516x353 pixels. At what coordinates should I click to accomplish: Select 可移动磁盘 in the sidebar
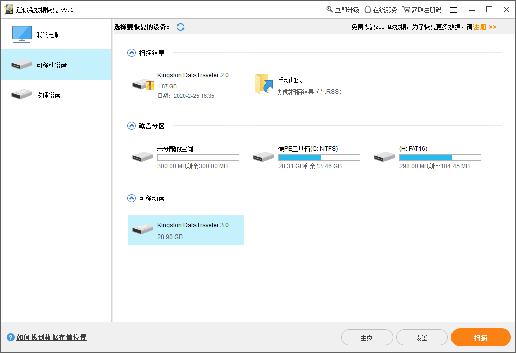56,65
